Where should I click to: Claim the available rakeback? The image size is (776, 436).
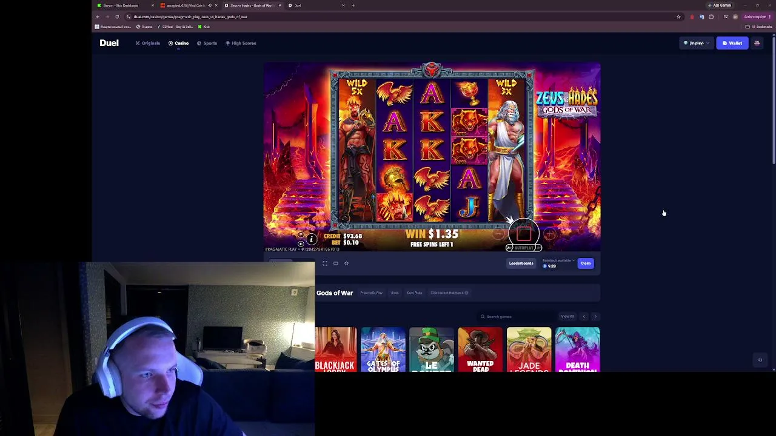tap(586, 263)
